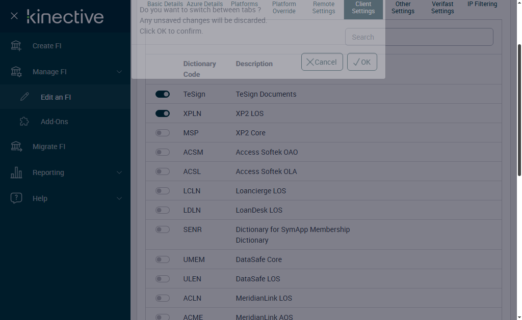
Task: Click the Migrate FI bank arrow icon
Action: [16, 147]
